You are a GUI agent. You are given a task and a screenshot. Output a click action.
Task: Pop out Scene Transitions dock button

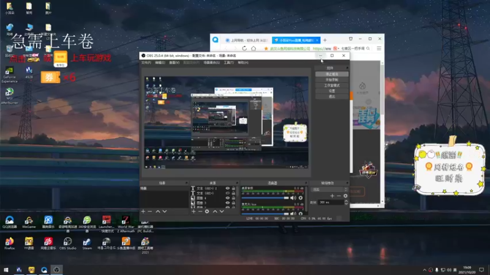(x=347, y=183)
